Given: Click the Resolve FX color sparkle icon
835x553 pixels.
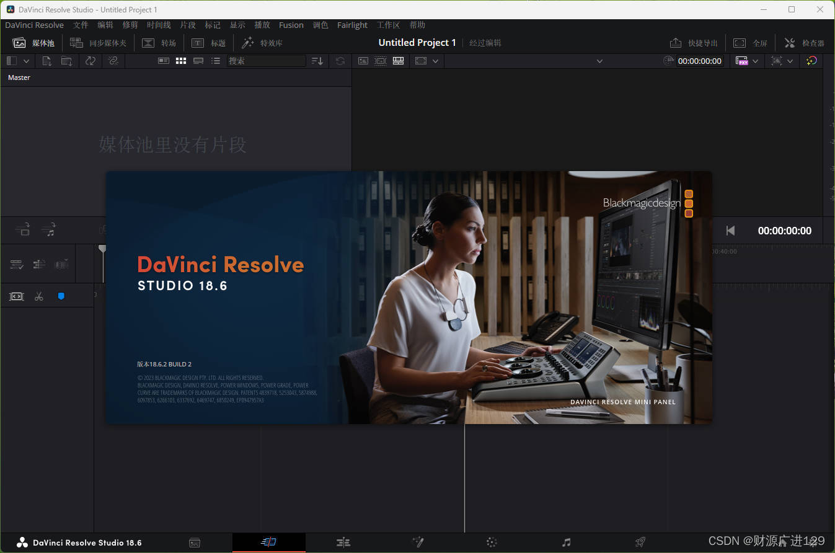Looking at the screenshot, I should (x=811, y=61).
